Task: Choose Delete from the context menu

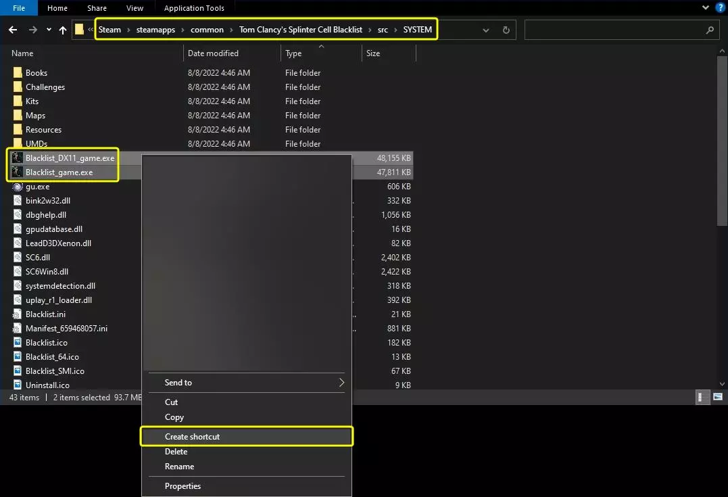Action: pyautogui.click(x=247, y=452)
